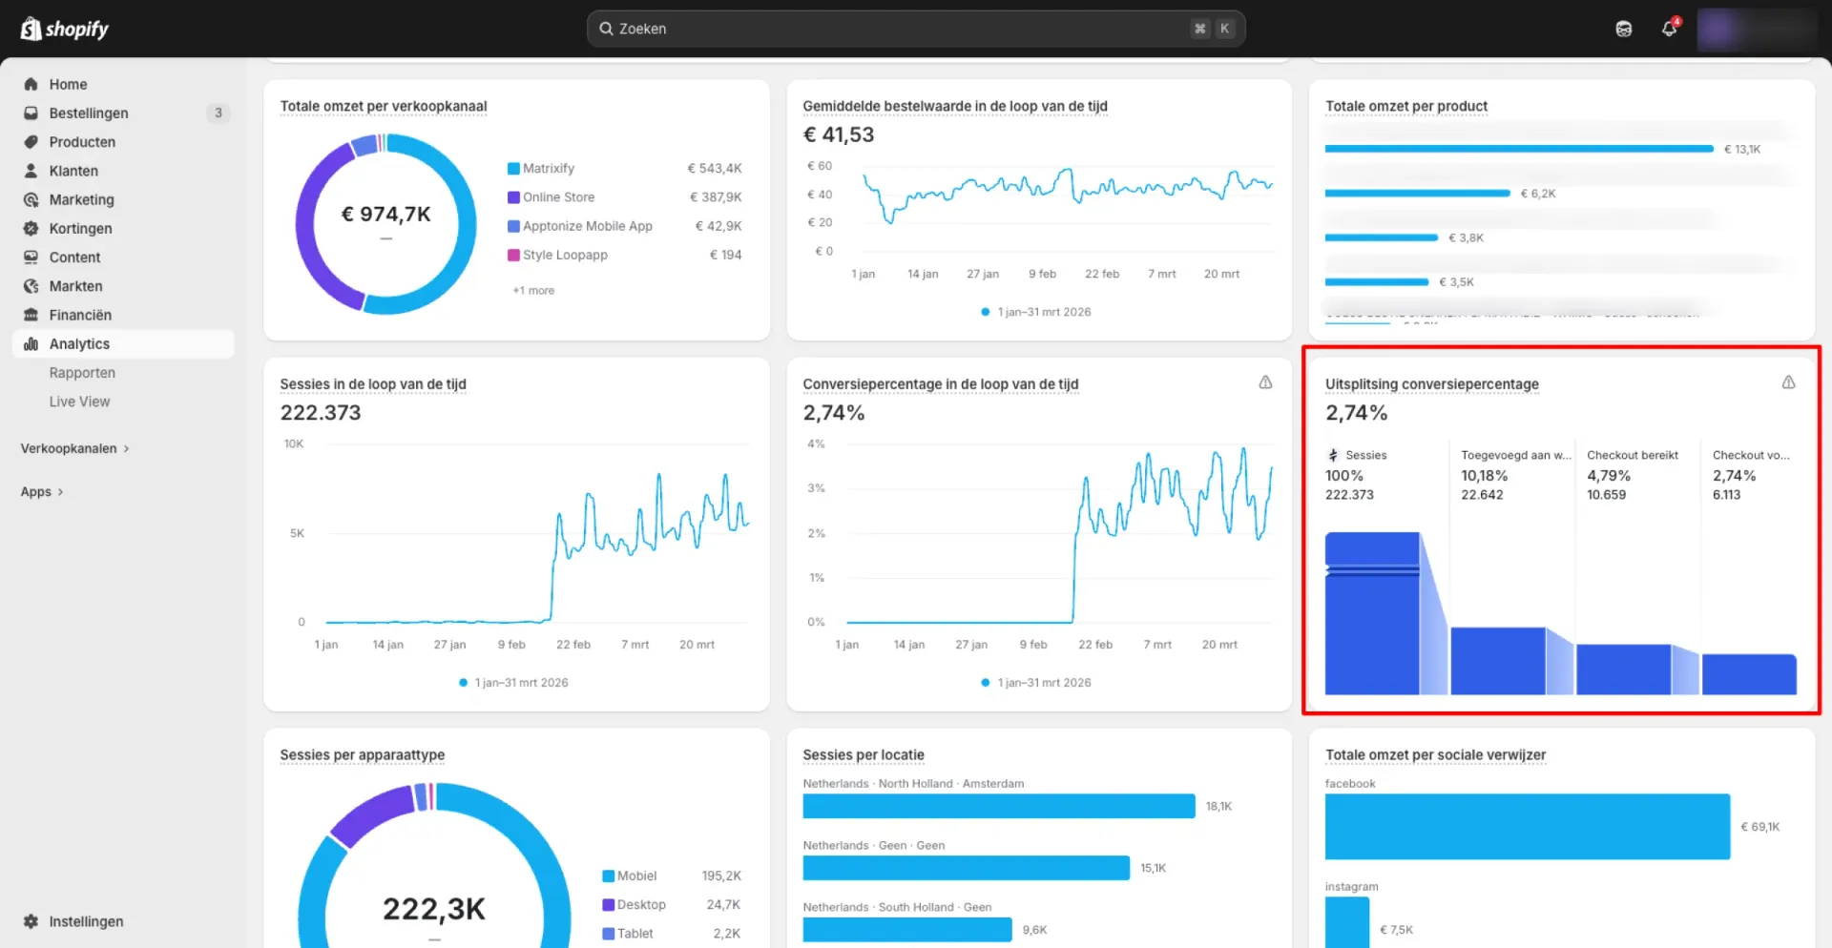Click the Desktop legend swatch
This screenshot has height=948, width=1832.
tap(608, 904)
